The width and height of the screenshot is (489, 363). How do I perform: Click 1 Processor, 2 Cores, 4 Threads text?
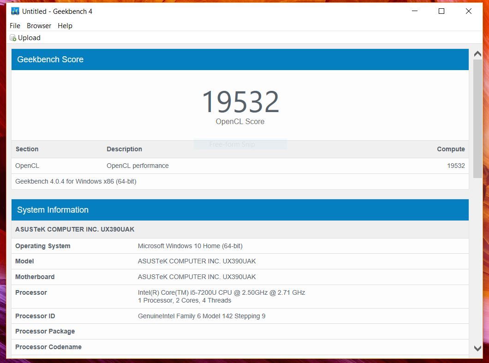coord(185,301)
